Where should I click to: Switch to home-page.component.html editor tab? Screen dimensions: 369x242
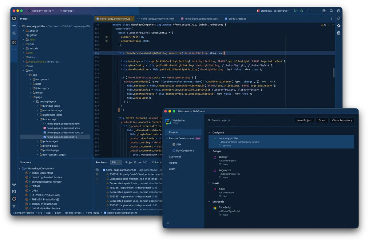[x=156, y=19]
